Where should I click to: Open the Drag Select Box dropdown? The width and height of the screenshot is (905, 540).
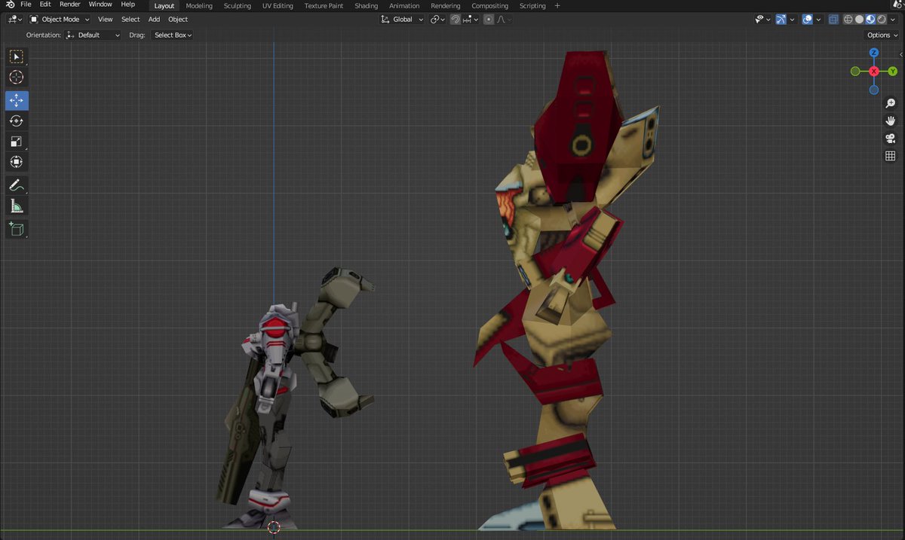[173, 35]
